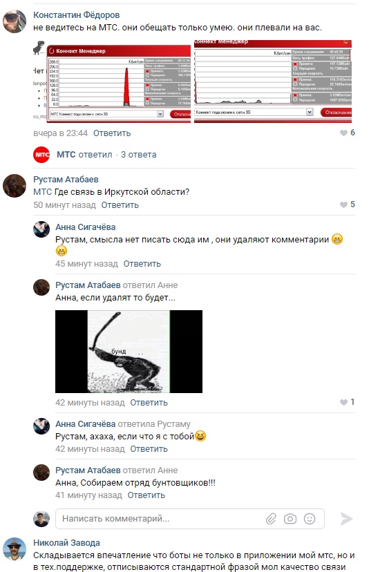This screenshot has width=369, height=572.
Task: Click the camera icon in the comment field
Action: (290, 518)
